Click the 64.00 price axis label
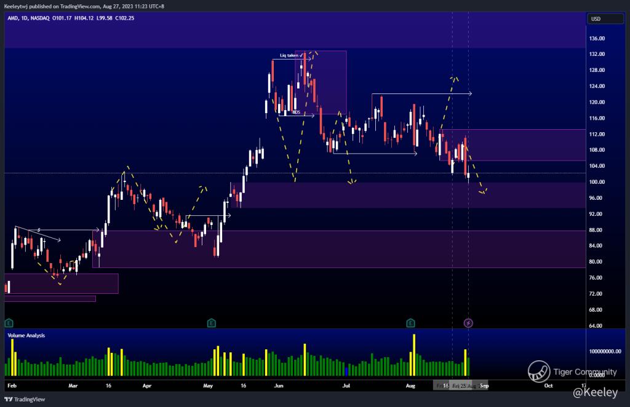 (x=596, y=326)
